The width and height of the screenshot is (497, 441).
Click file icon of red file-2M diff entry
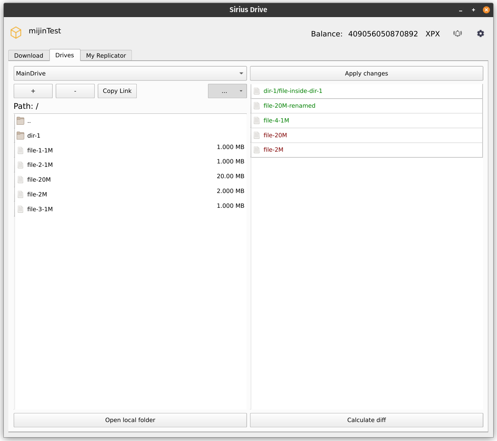pyautogui.click(x=257, y=150)
